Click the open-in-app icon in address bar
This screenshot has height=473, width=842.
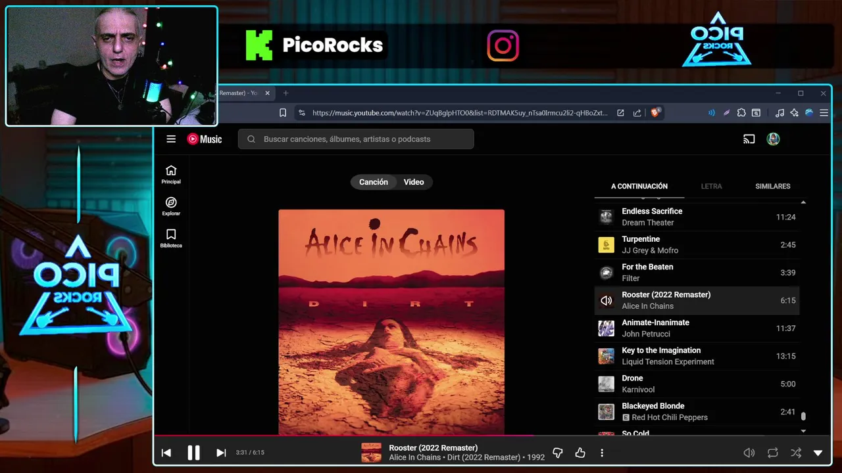click(620, 113)
